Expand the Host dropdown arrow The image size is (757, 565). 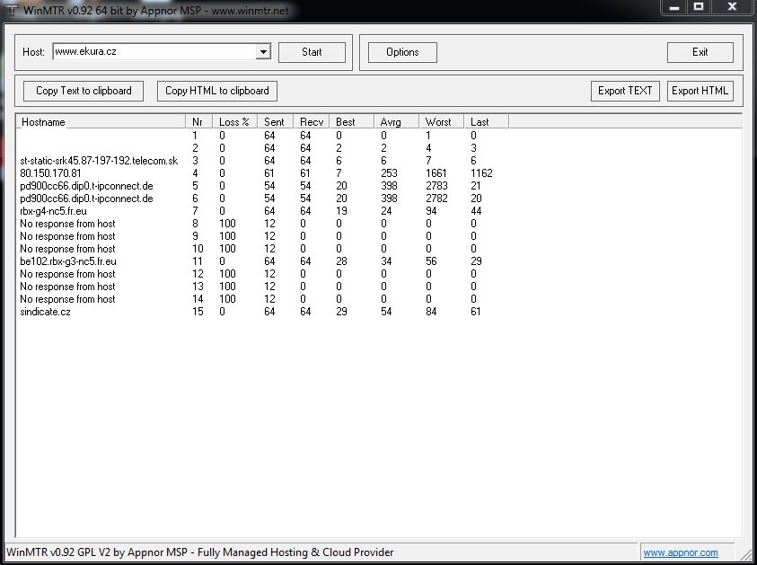pos(263,52)
